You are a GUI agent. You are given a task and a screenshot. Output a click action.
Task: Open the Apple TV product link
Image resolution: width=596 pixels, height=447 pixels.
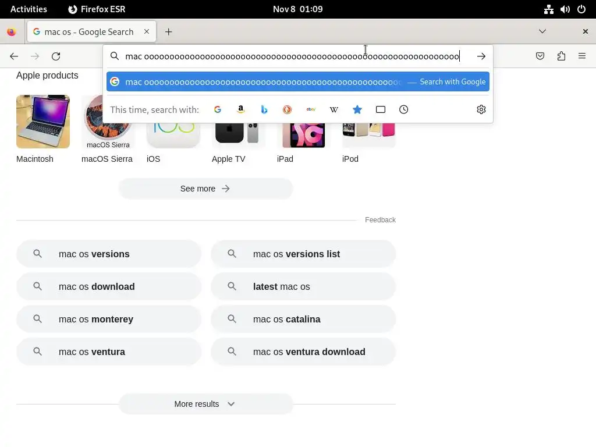click(x=228, y=159)
